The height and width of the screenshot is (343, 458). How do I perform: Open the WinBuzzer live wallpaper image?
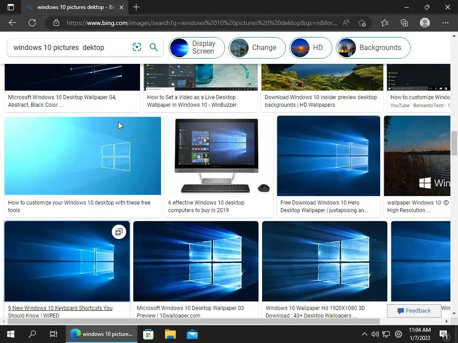[x=201, y=77]
